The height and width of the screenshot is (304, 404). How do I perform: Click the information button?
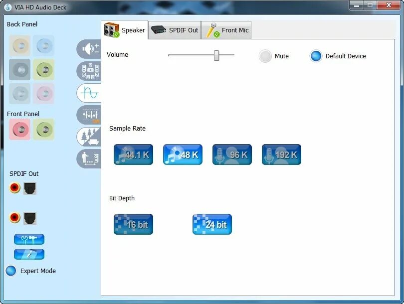(x=28, y=254)
